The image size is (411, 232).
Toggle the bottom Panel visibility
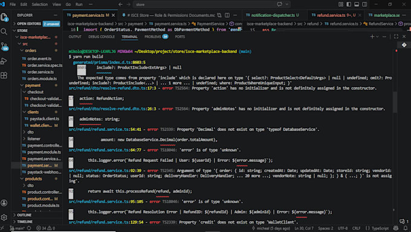(x=357, y=4)
